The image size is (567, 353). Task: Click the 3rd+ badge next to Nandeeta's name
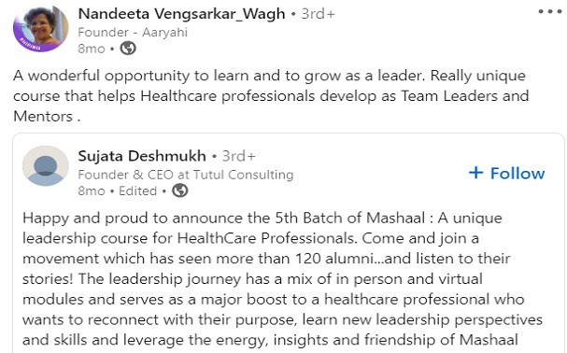319,14
